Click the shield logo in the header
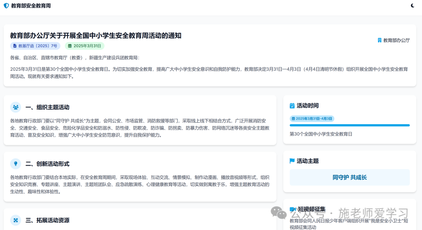422x230 pixels. point(6,5)
